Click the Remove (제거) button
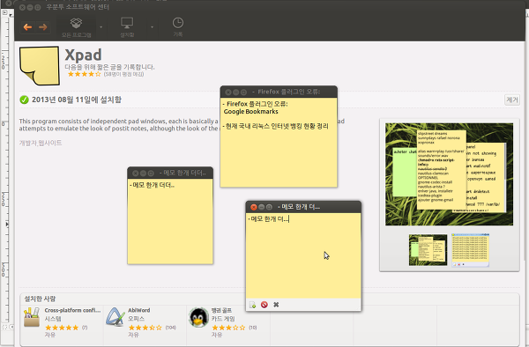 click(x=511, y=100)
